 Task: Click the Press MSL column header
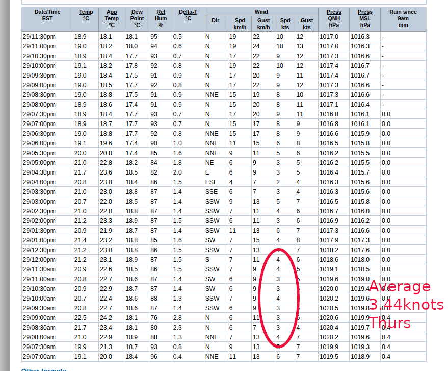click(364, 18)
